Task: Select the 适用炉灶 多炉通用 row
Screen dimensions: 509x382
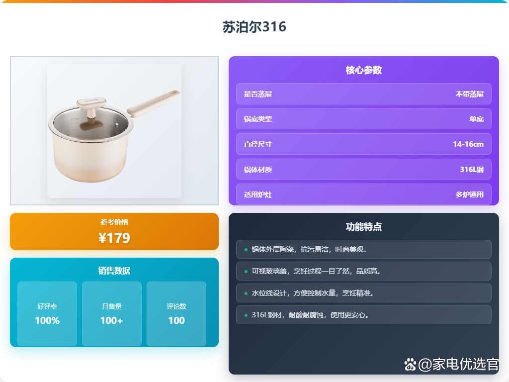Action: (363, 194)
